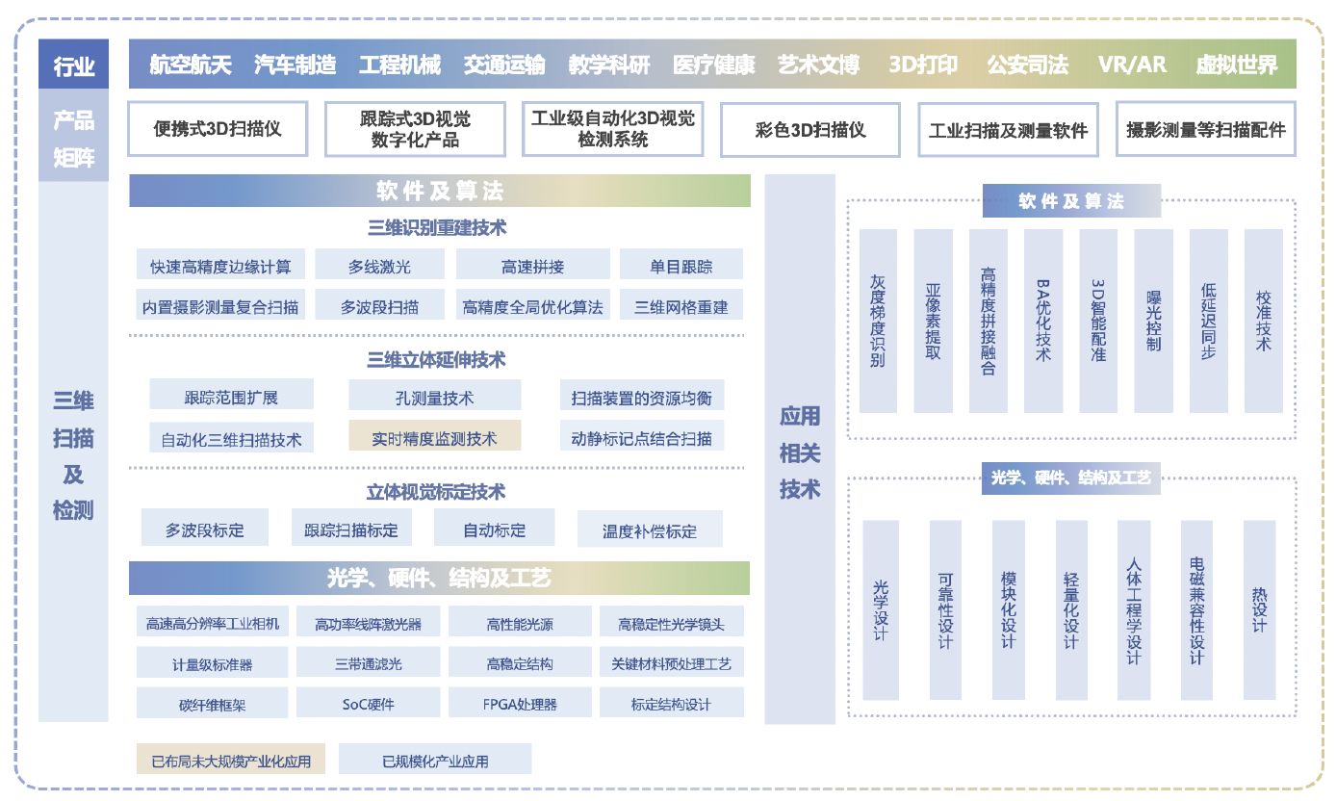Click the FPGA处理器 cell
The height and width of the screenshot is (801, 1336).
pyautogui.click(x=520, y=703)
